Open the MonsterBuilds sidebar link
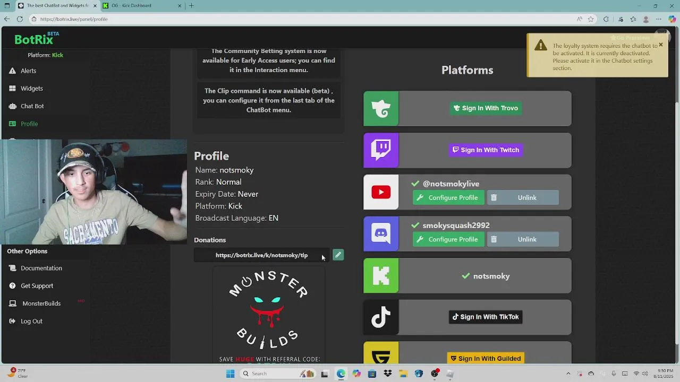 coord(41,303)
